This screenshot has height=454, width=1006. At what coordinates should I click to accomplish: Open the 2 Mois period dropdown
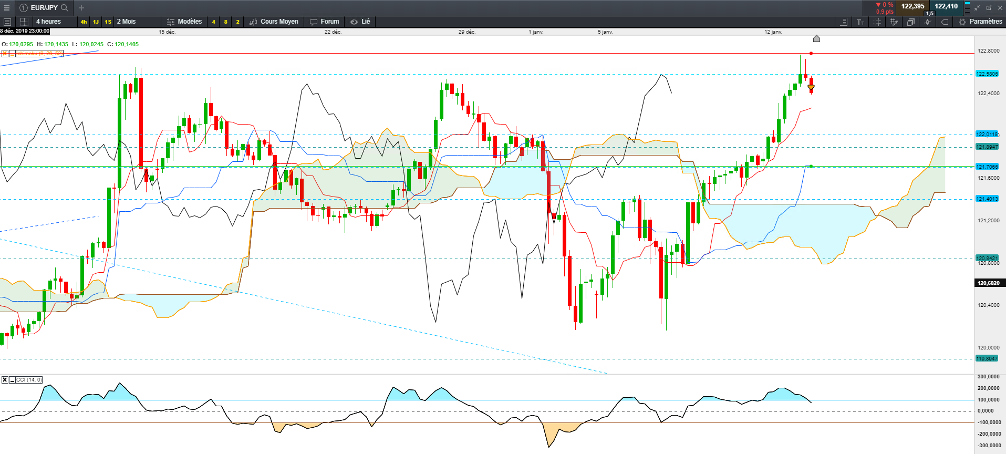click(x=138, y=22)
